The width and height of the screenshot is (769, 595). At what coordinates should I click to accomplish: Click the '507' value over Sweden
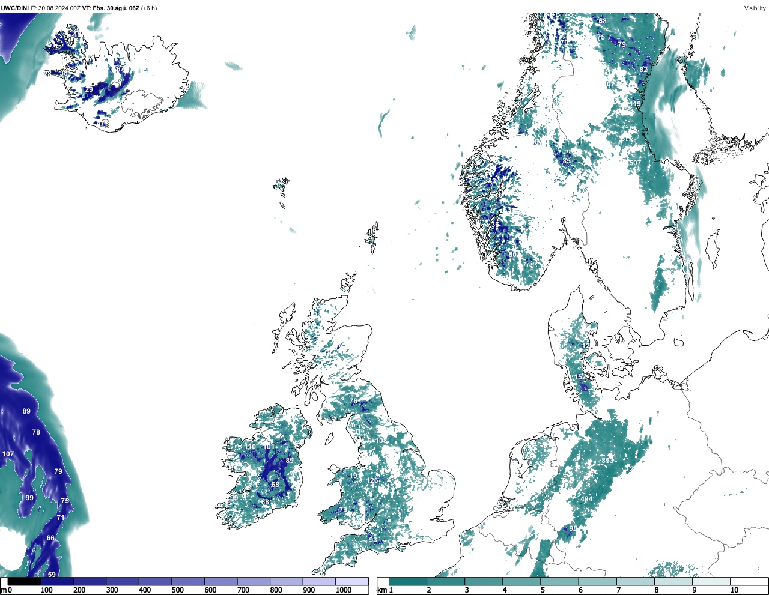[634, 163]
